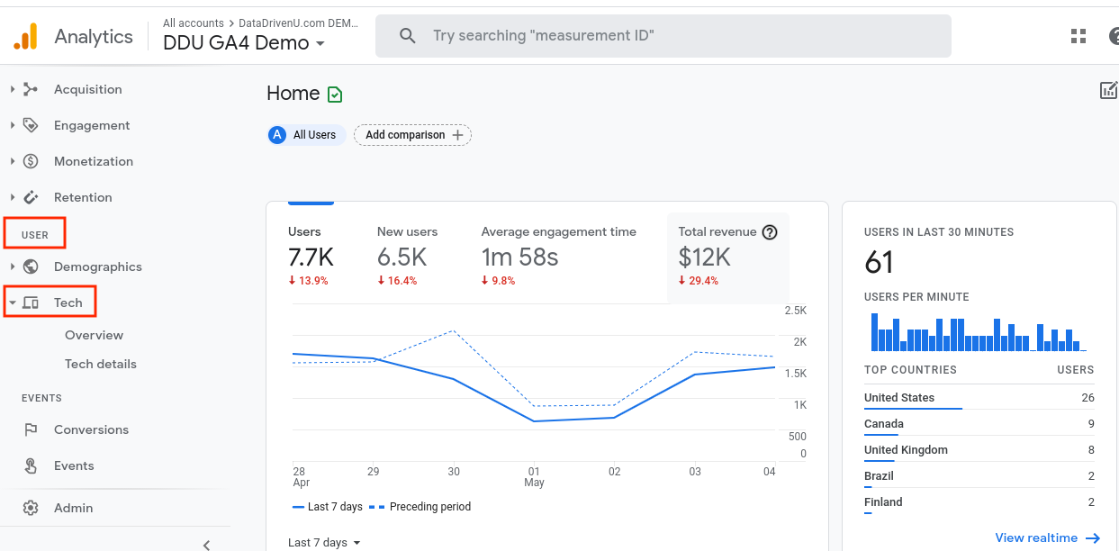Click the Engagement tag icon
The height and width of the screenshot is (551, 1119).
tap(31, 125)
